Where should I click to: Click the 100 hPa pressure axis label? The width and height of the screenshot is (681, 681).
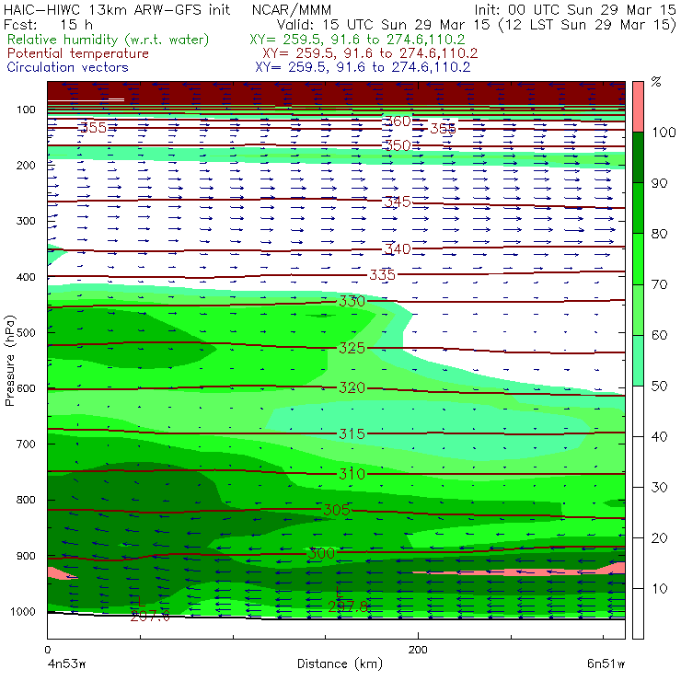click(x=26, y=110)
